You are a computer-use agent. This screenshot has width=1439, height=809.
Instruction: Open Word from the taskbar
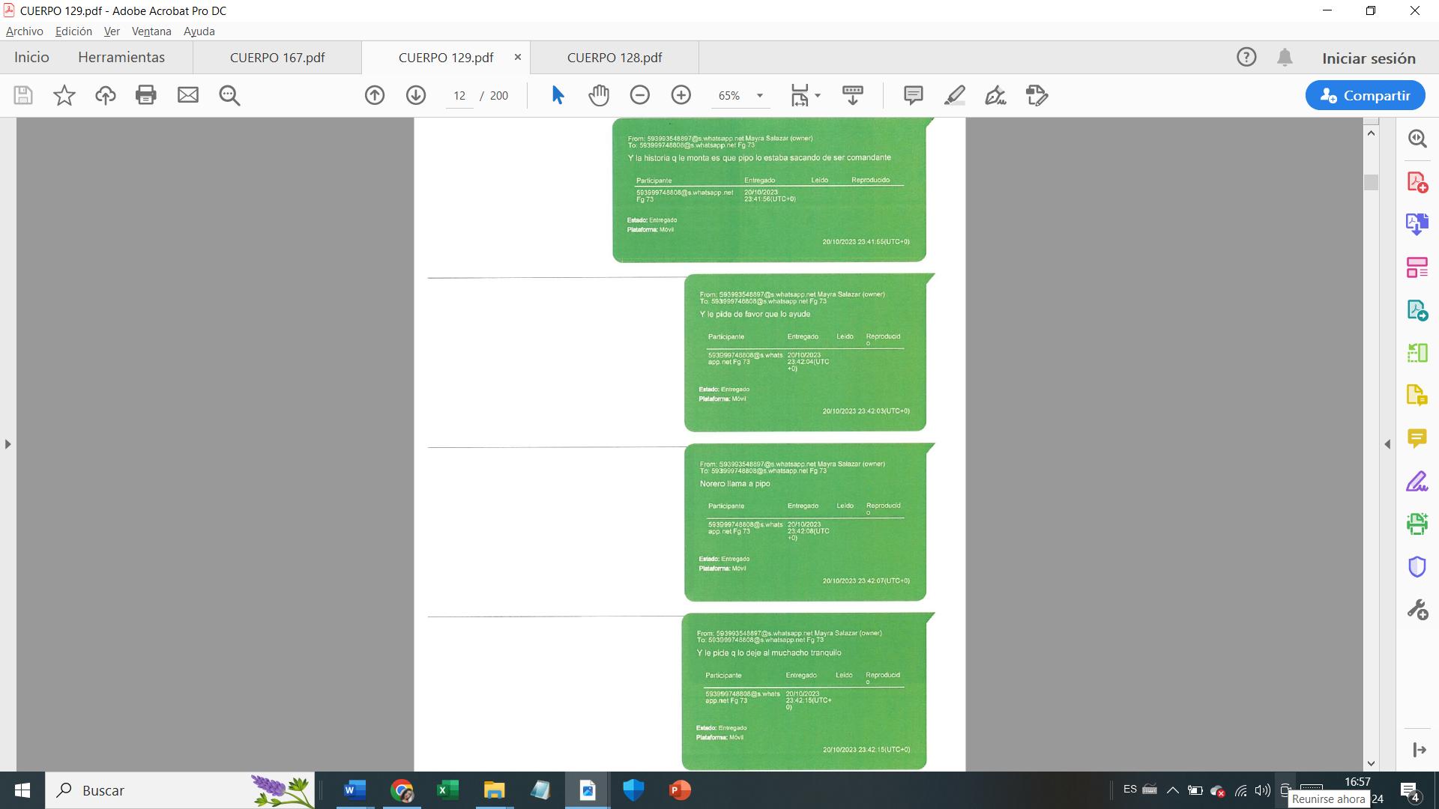point(355,790)
